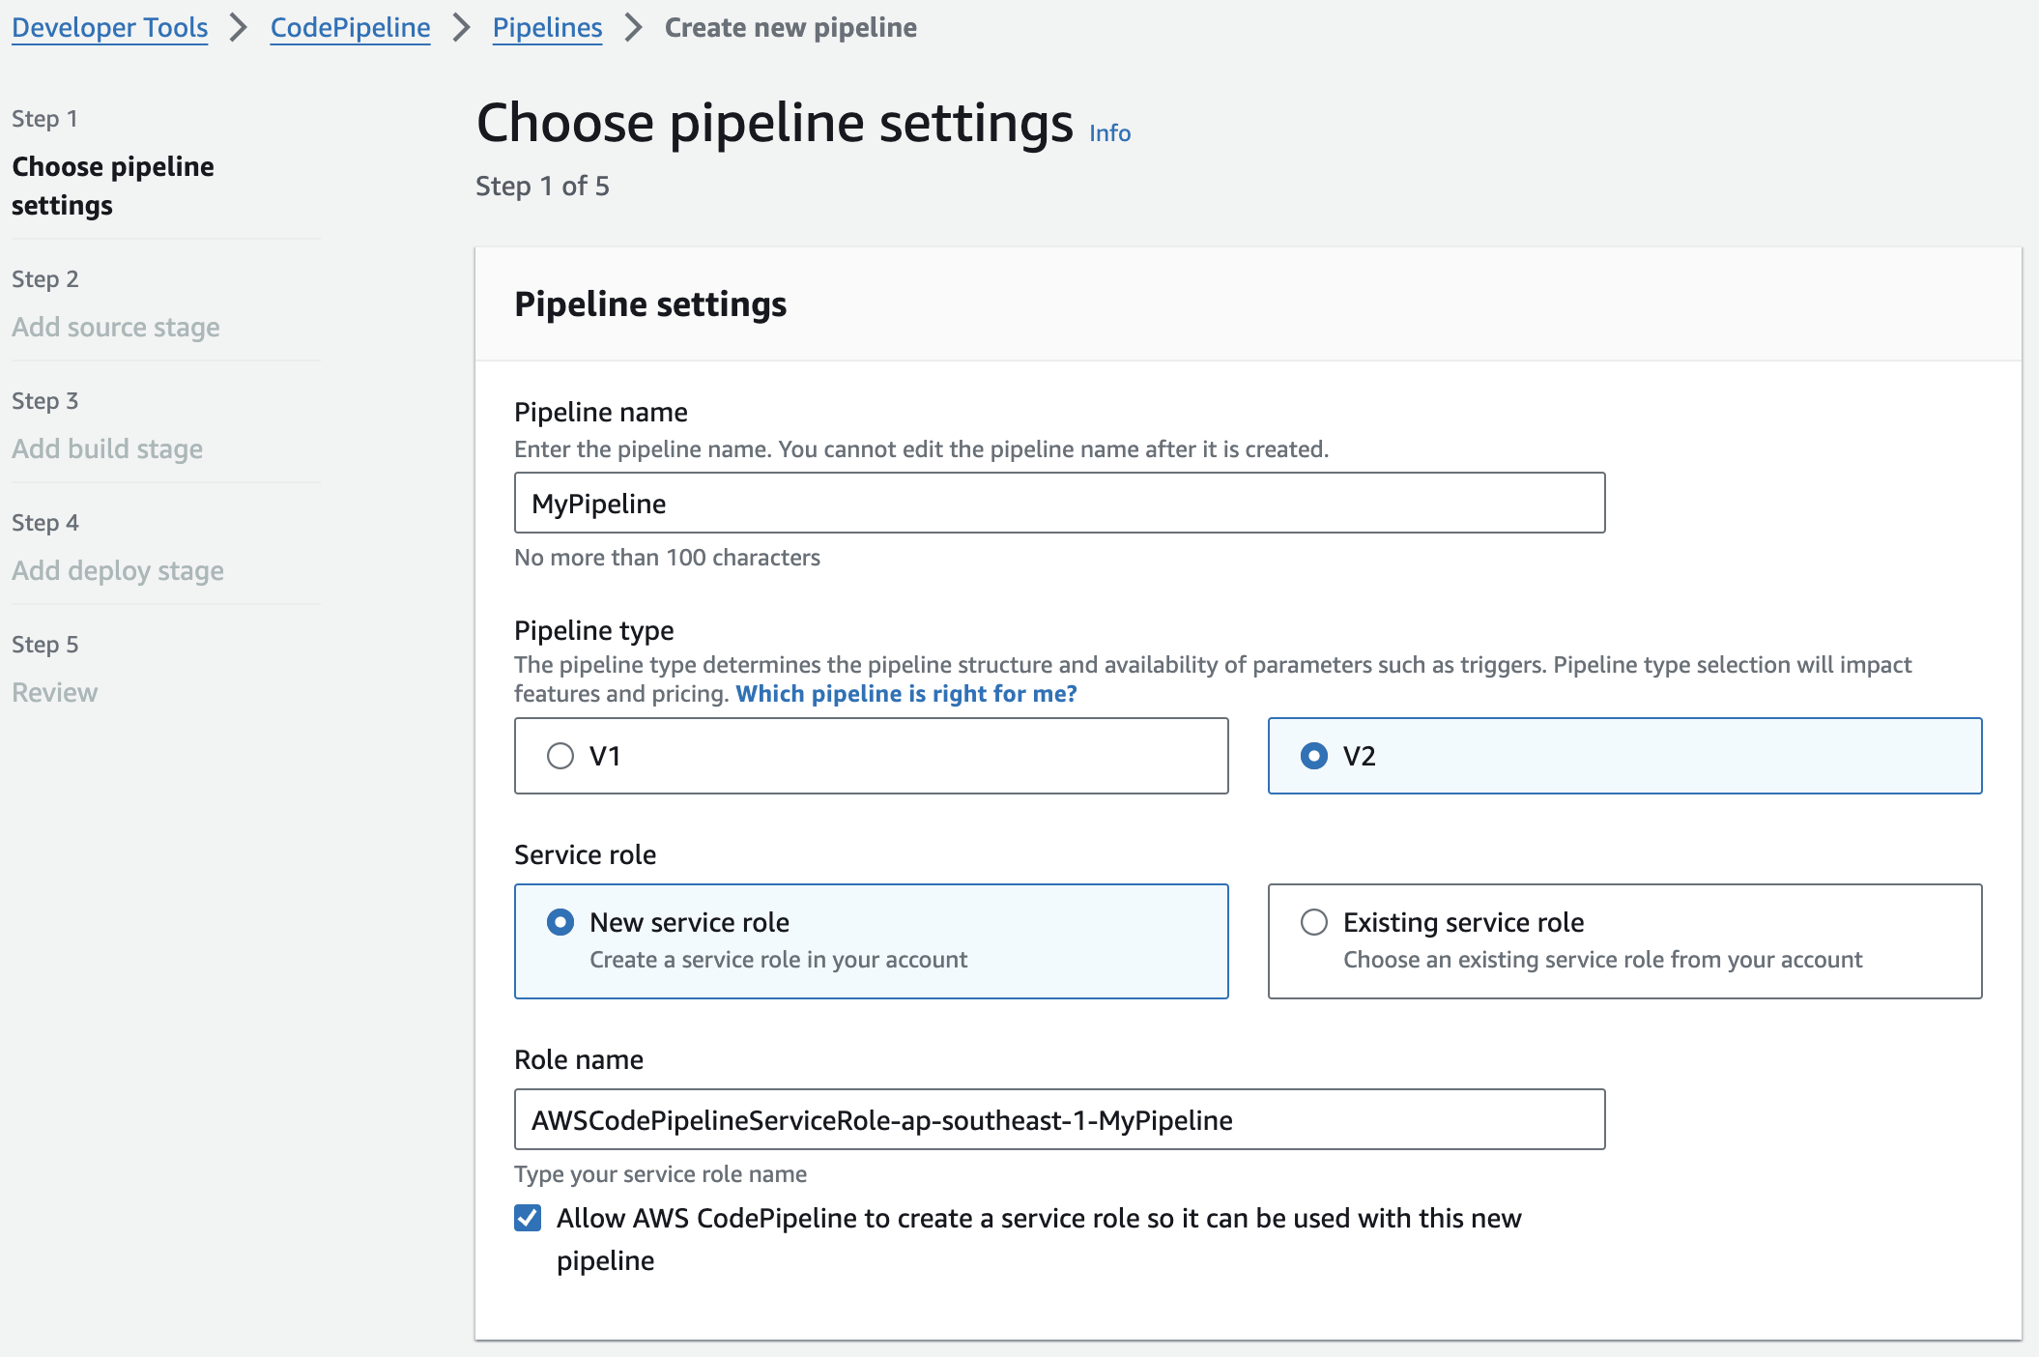This screenshot has height=1357, width=2039.
Task: Click chevron after Developer Tools breadcrumb
Action: pyautogui.click(x=239, y=27)
